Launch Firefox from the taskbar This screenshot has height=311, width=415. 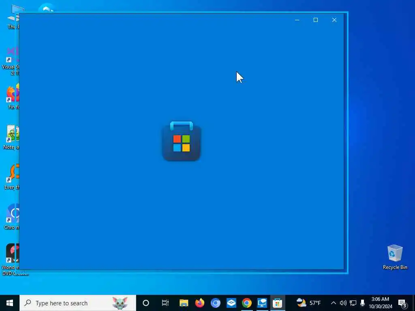coord(199,303)
